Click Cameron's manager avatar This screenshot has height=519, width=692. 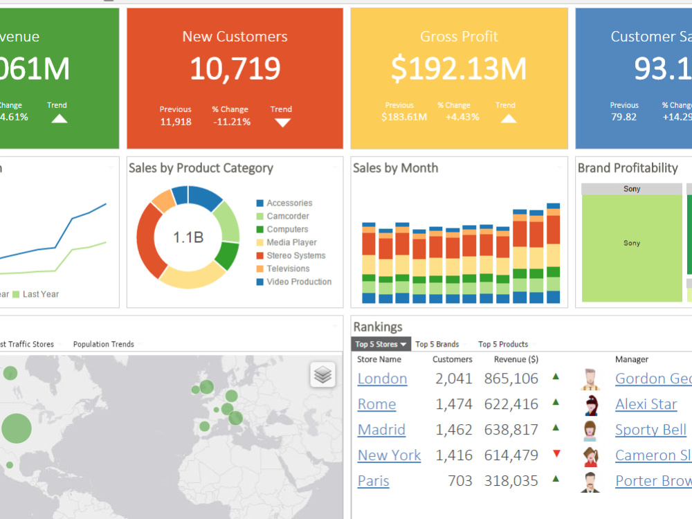[x=590, y=456]
